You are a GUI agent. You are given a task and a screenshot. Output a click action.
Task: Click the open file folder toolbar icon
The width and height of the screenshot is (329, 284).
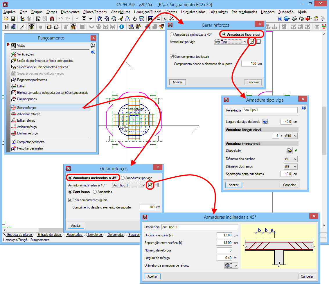pyautogui.click(x=6, y=19)
